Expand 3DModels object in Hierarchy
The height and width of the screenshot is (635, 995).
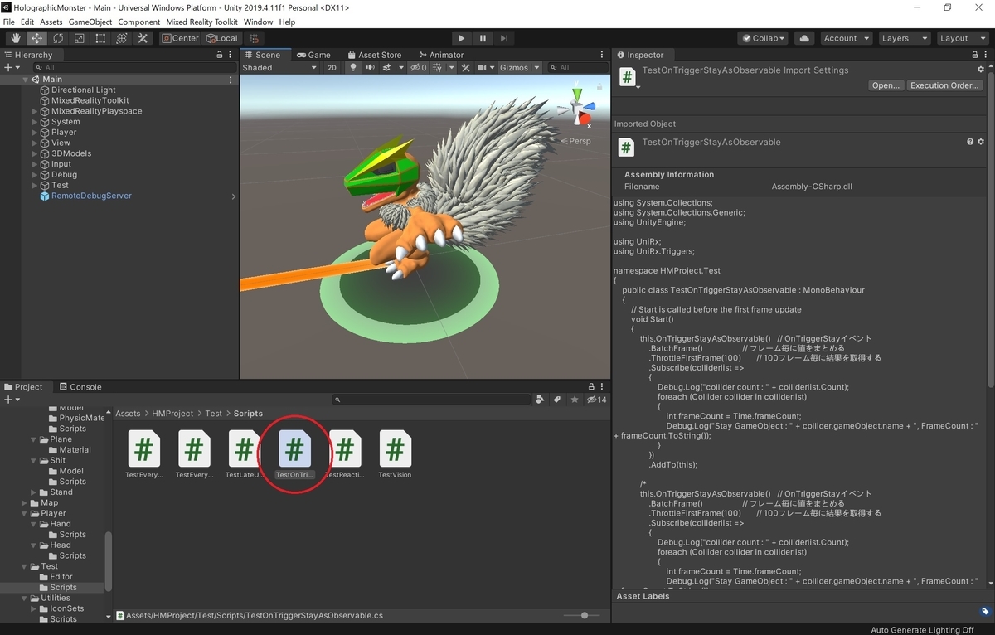pos(35,153)
